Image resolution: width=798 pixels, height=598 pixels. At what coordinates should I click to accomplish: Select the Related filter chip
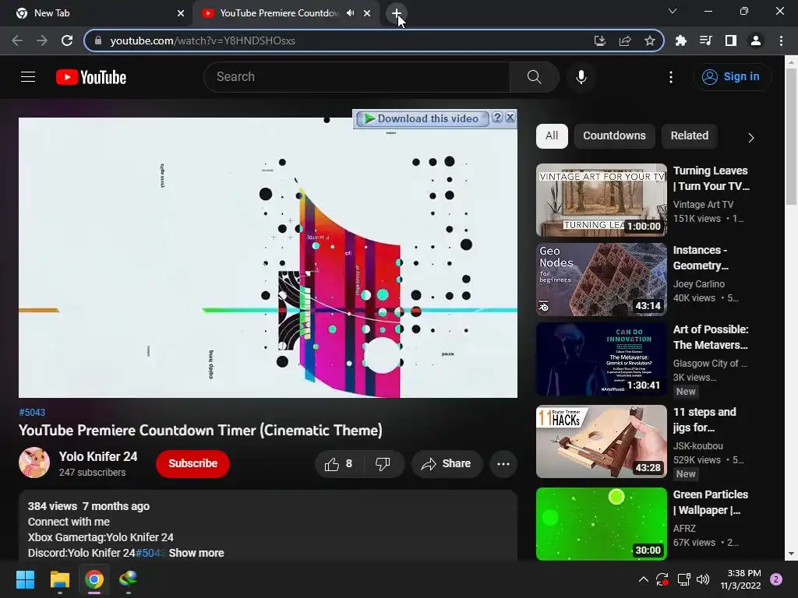pyautogui.click(x=689, y=135)
